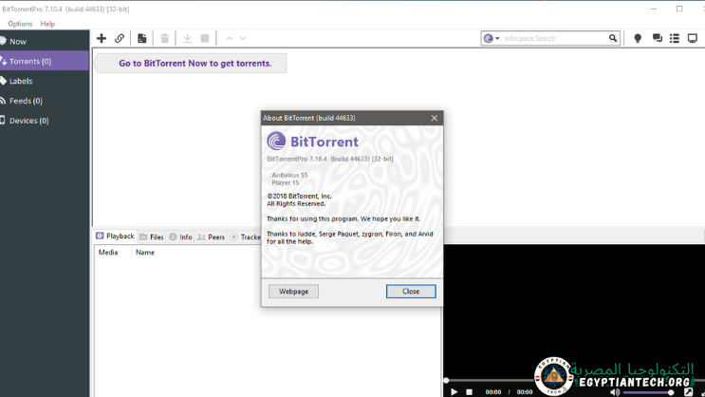Viewport: 705px width, 397px height.
Task: Click the remote monitor icon
Action: pos(693,38)
